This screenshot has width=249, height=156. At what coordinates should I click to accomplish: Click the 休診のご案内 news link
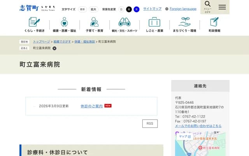click(x=91, y=106)
